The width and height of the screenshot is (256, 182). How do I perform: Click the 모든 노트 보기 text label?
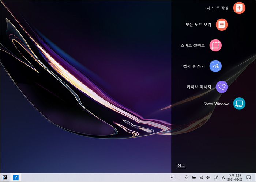tap(198, 25)
